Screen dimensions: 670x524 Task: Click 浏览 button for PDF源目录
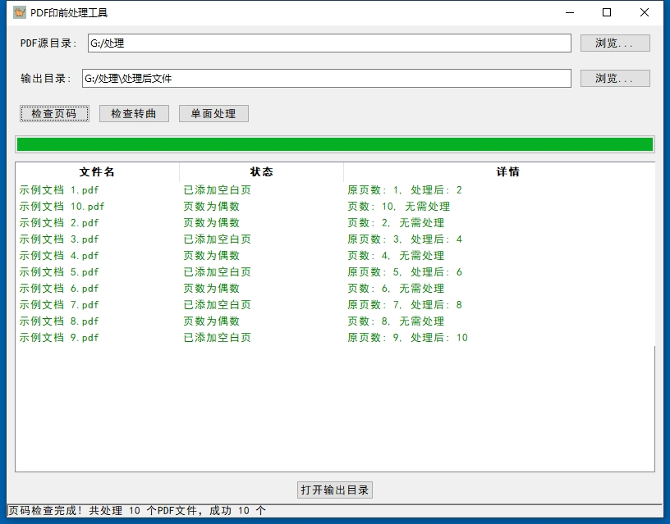point(615,43)
